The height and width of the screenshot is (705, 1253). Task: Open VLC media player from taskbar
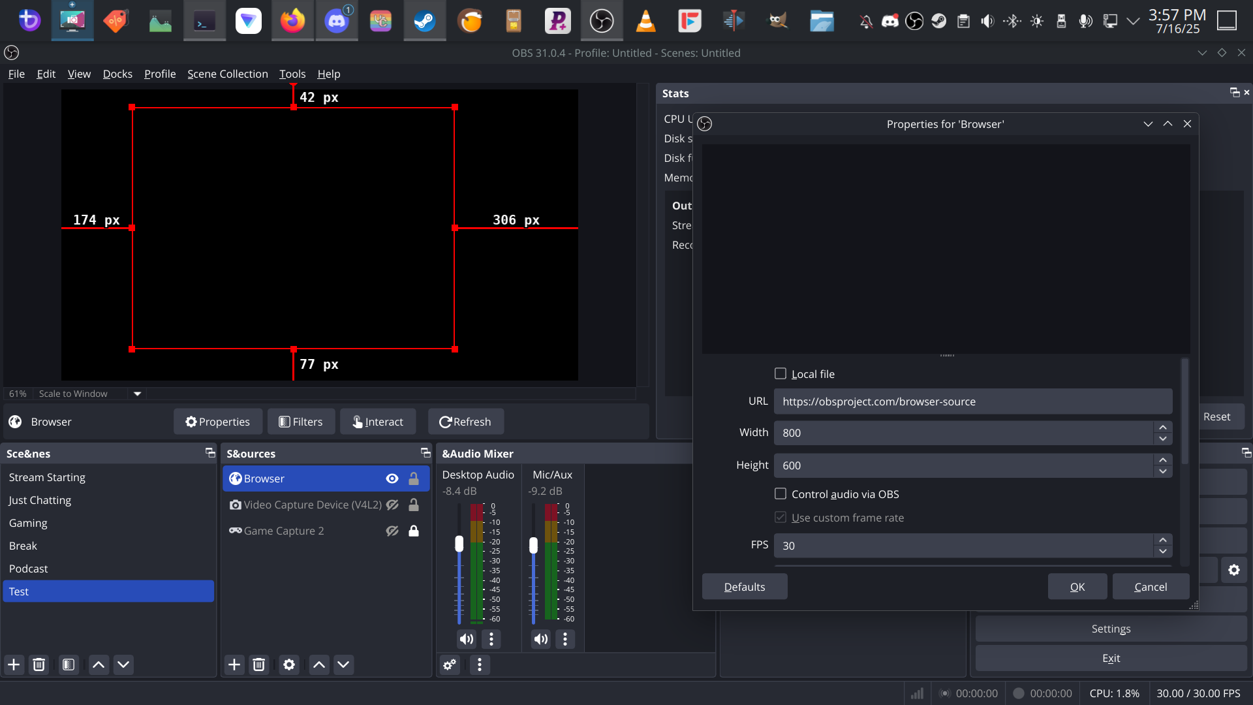click(645, 21)
